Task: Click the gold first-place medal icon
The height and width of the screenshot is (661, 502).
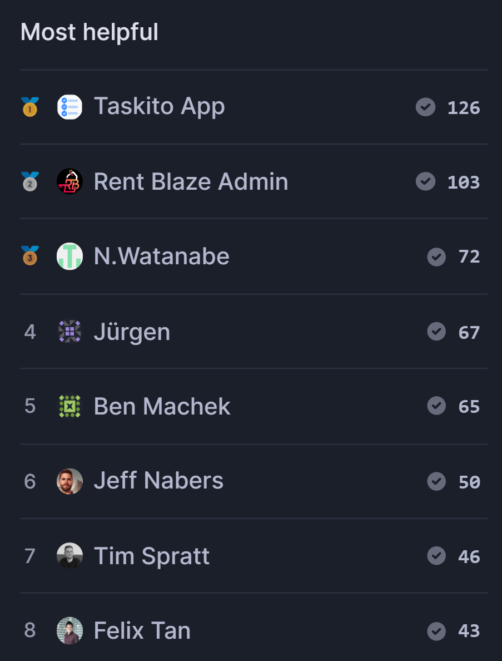Action: coord(30,107)
